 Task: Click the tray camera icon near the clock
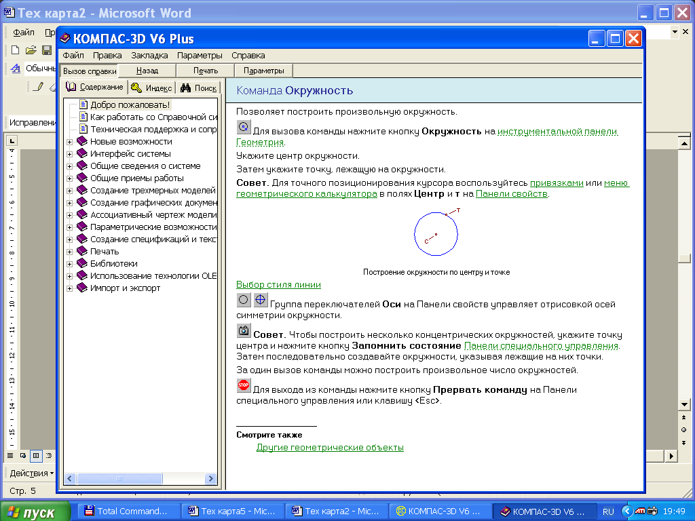coord(652,511)
